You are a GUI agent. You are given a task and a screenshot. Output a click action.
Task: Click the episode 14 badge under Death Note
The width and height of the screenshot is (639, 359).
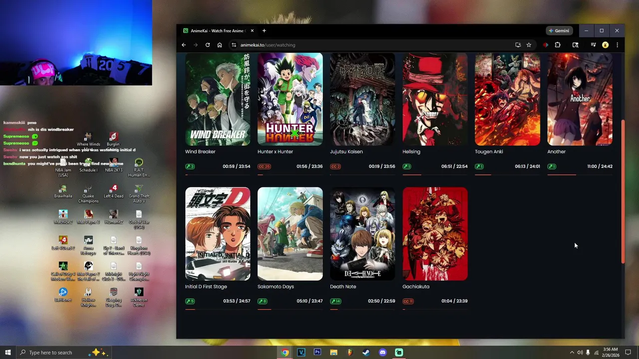pyautogui.click(x=336, y=301)
